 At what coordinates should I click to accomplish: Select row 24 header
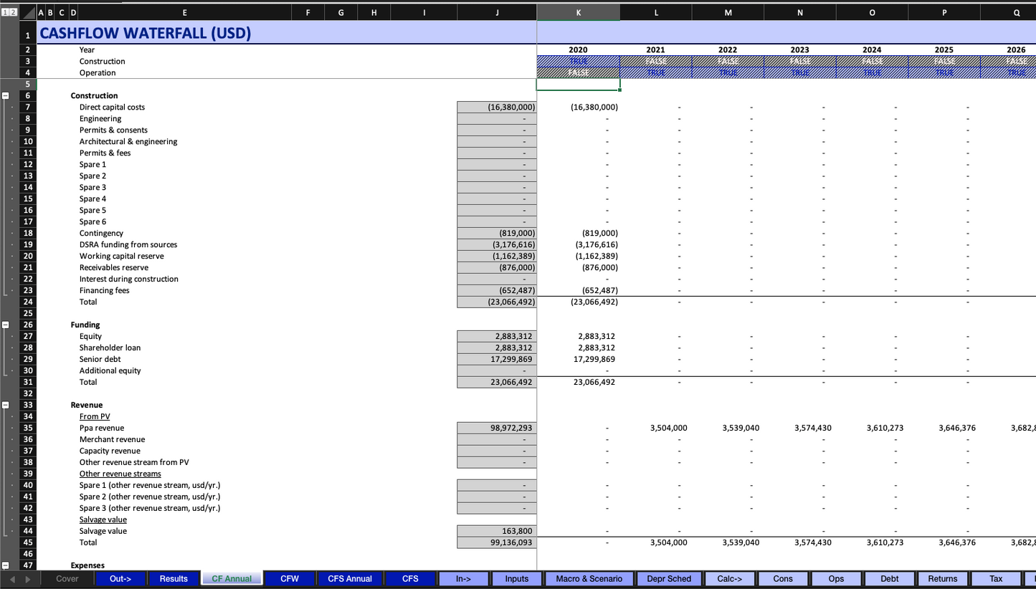point(27,302)
